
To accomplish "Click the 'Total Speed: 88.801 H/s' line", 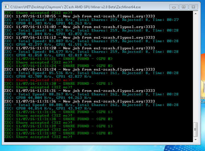I will click(x=91, y=105).
